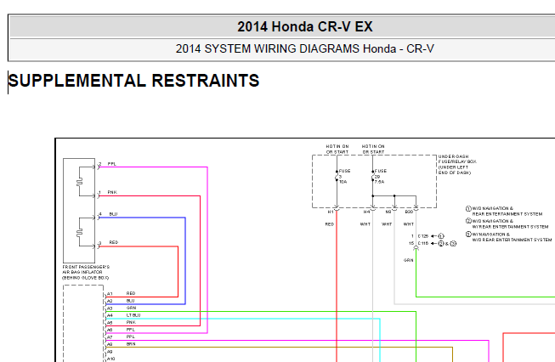555x362 pixels.
Task: Click the 'A2' pin label
Action: click(110, 301)
